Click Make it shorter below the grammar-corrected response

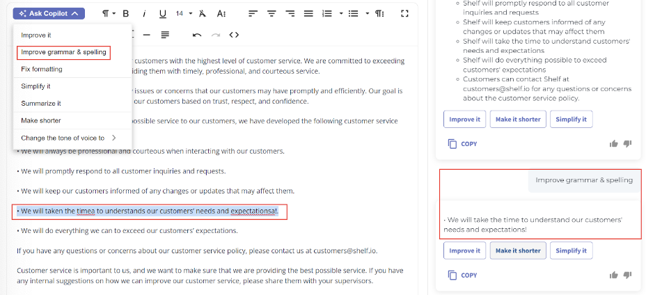pos(518,250)
